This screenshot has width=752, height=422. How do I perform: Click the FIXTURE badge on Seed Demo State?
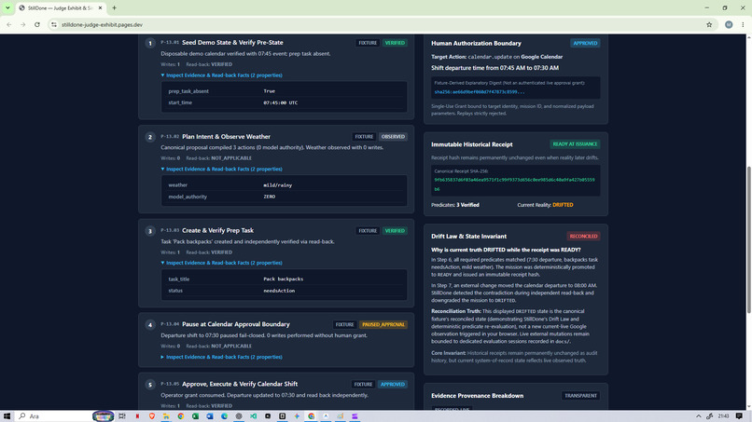(368, 43)
